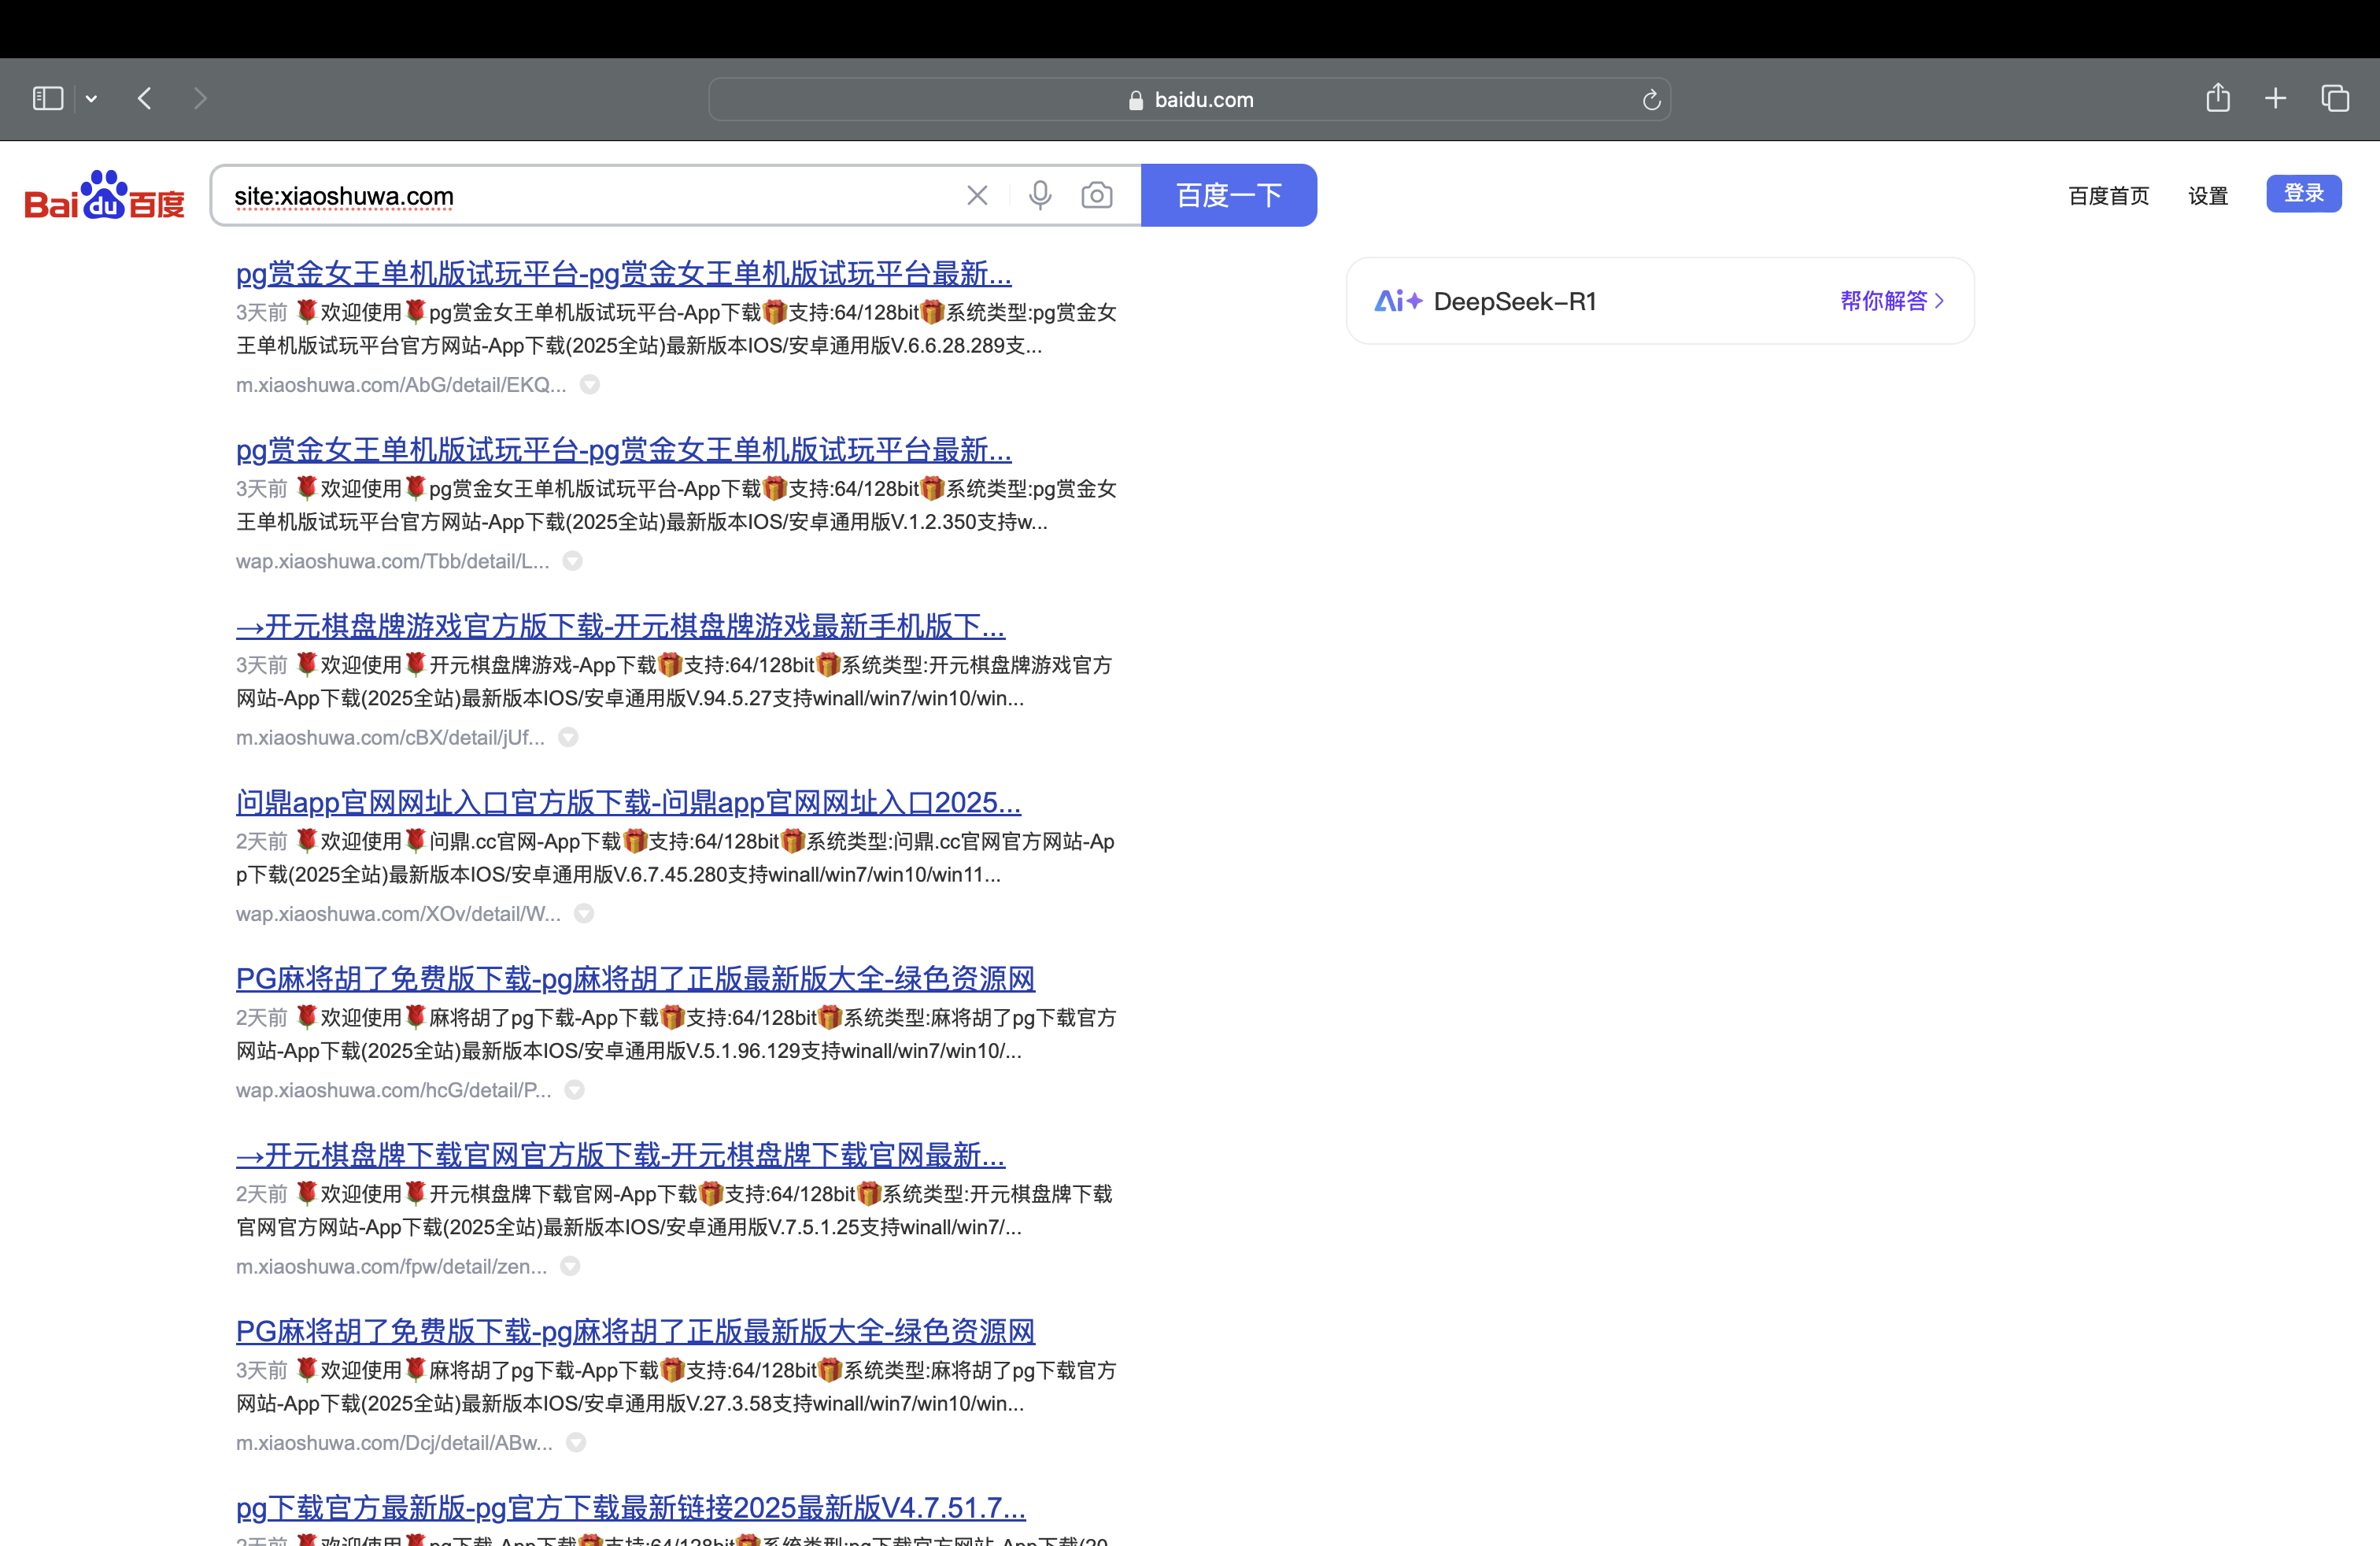Start voice search with the microphone icon
The image size is (2380, 1546).
point(1040,195)
